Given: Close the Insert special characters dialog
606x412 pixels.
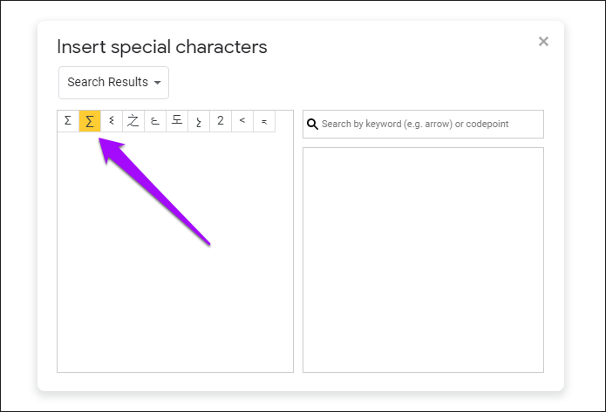Looking at the screenshot, I should [543, 41].
